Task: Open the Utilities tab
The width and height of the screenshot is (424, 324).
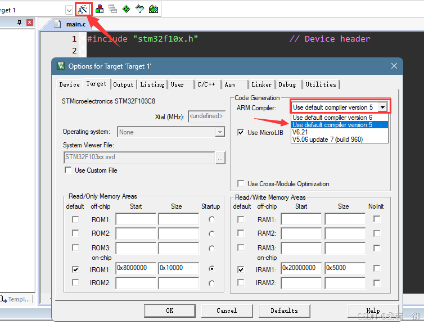Action: [x=321, y=84]
